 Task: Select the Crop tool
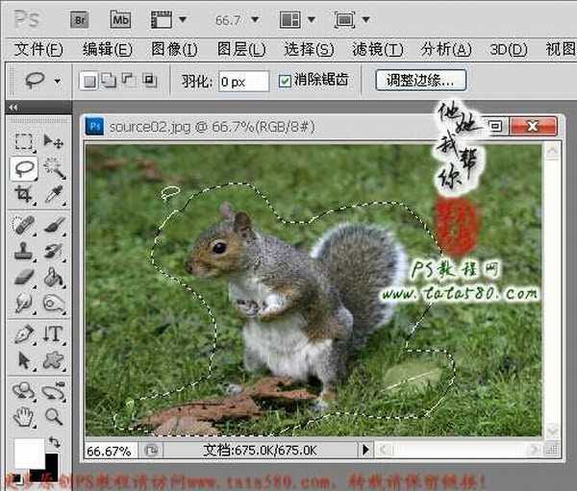tap(23, 195)
